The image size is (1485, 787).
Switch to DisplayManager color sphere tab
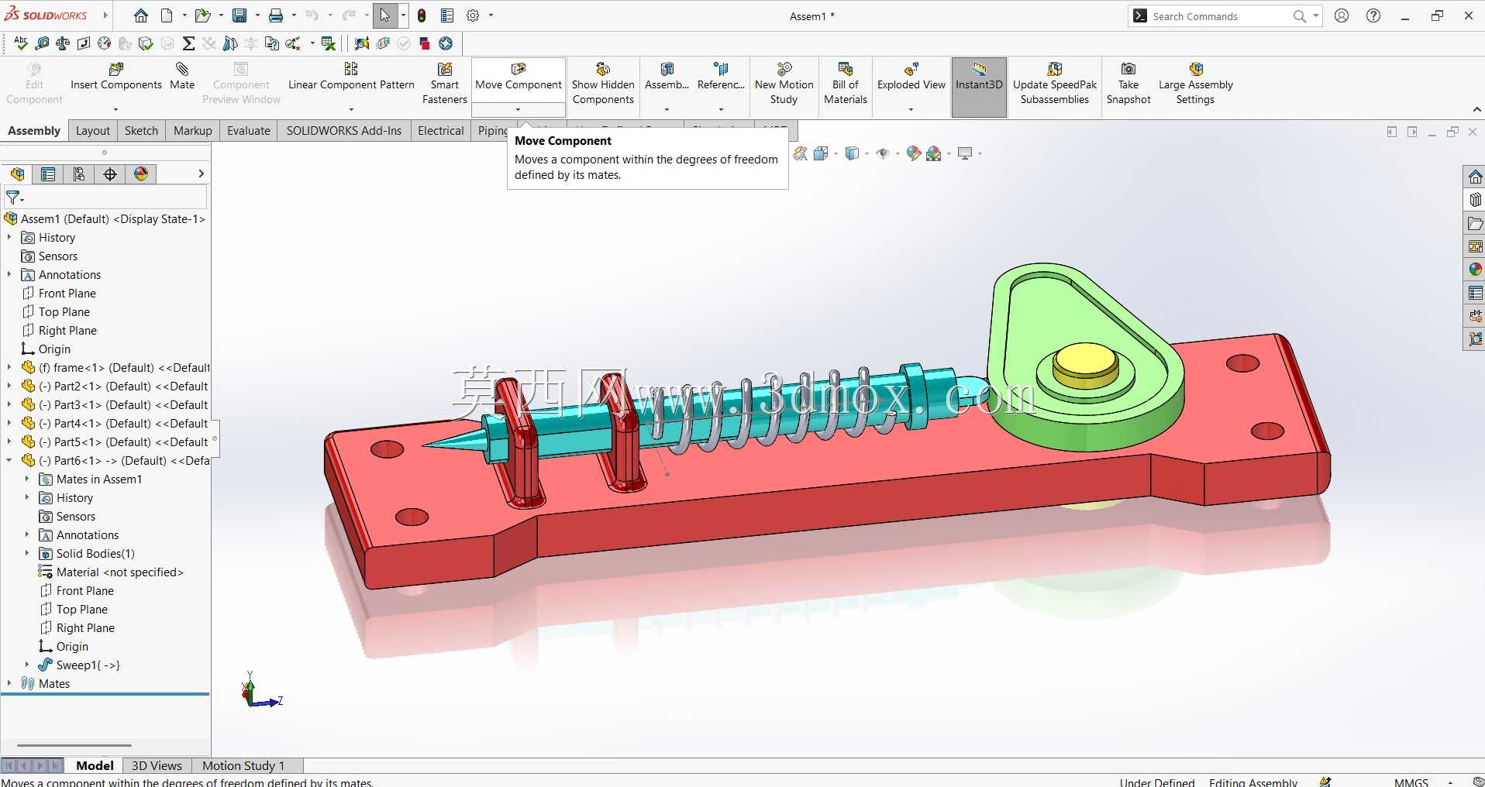tap(141, 174)
